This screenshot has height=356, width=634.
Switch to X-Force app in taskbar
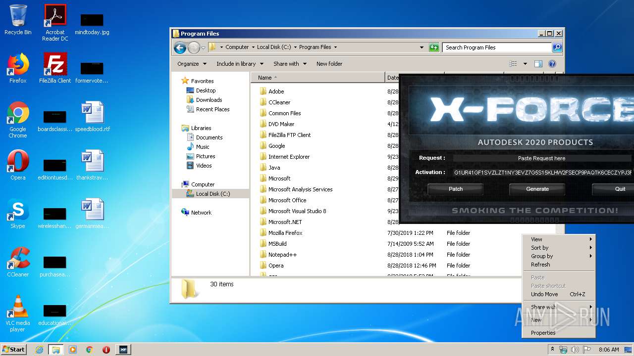point(123,350)
